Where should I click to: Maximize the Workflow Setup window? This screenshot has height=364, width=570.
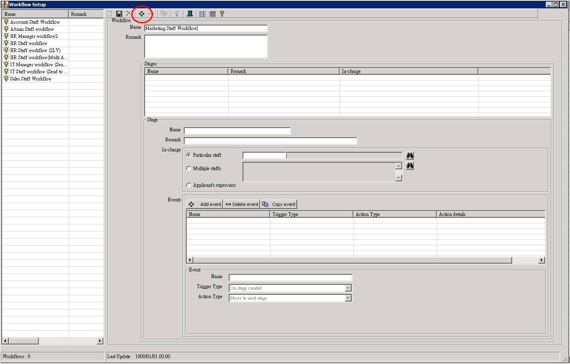coord(556,5)
